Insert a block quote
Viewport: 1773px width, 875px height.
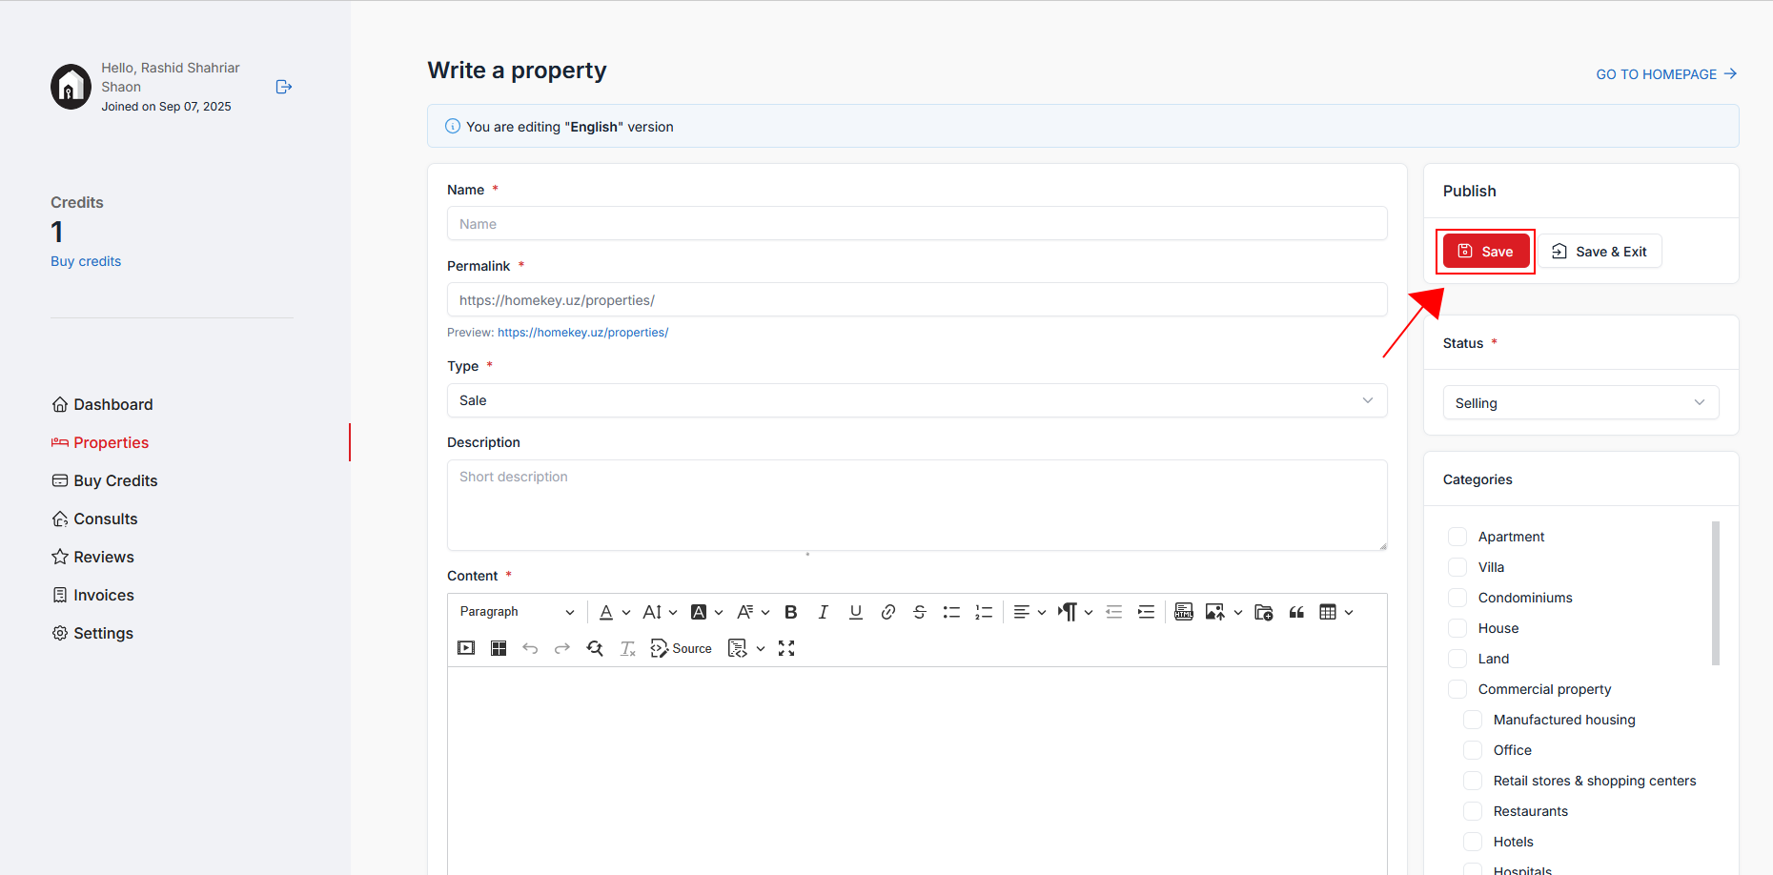(1296, 612)
